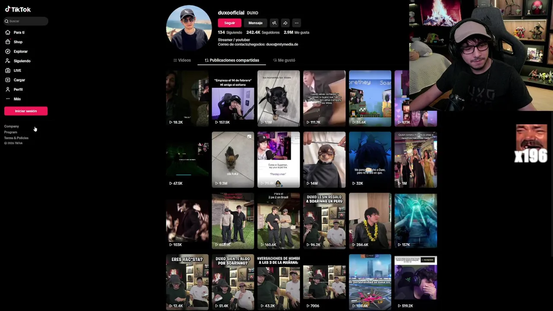Click the x196 laughing emote overlay

pos(531,144)
